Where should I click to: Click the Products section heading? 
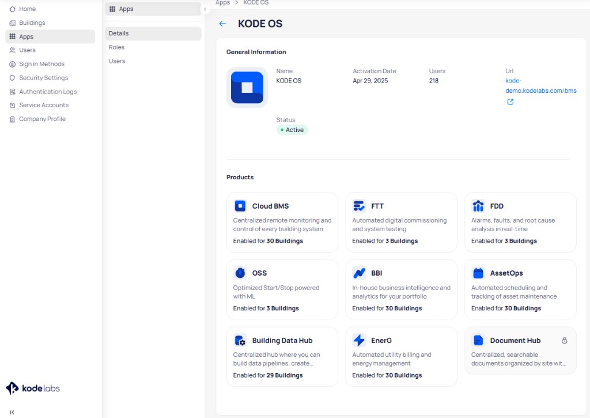point(240,178)
